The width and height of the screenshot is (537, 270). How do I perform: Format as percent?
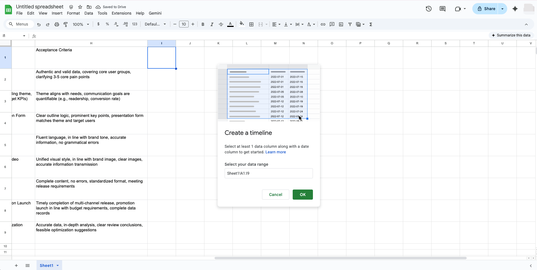[107, 24]
